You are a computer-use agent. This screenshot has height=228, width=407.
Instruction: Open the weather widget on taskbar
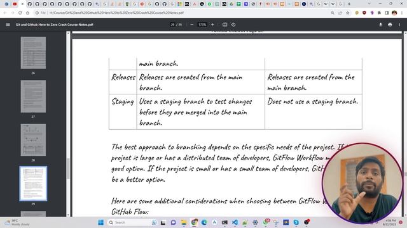click(17, 222)
